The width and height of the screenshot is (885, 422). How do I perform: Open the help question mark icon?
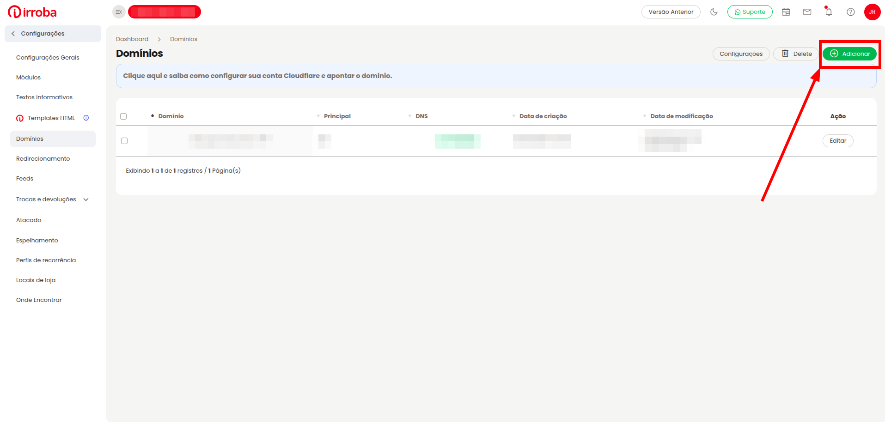click(x=851, y=12)
